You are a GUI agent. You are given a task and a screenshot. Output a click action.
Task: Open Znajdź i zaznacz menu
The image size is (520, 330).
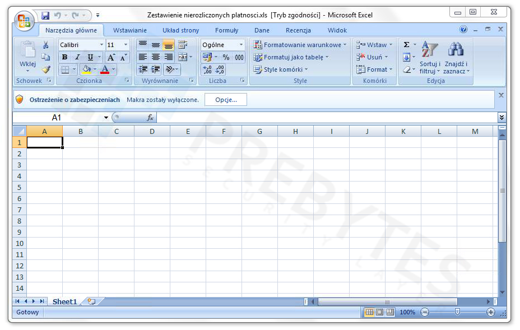456,57
